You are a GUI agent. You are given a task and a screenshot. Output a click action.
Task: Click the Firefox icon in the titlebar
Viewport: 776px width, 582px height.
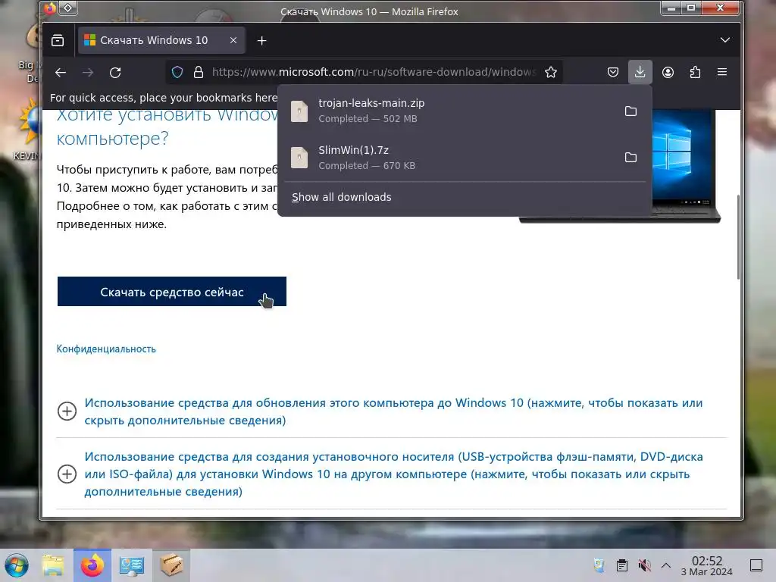[x=50, y=8]
